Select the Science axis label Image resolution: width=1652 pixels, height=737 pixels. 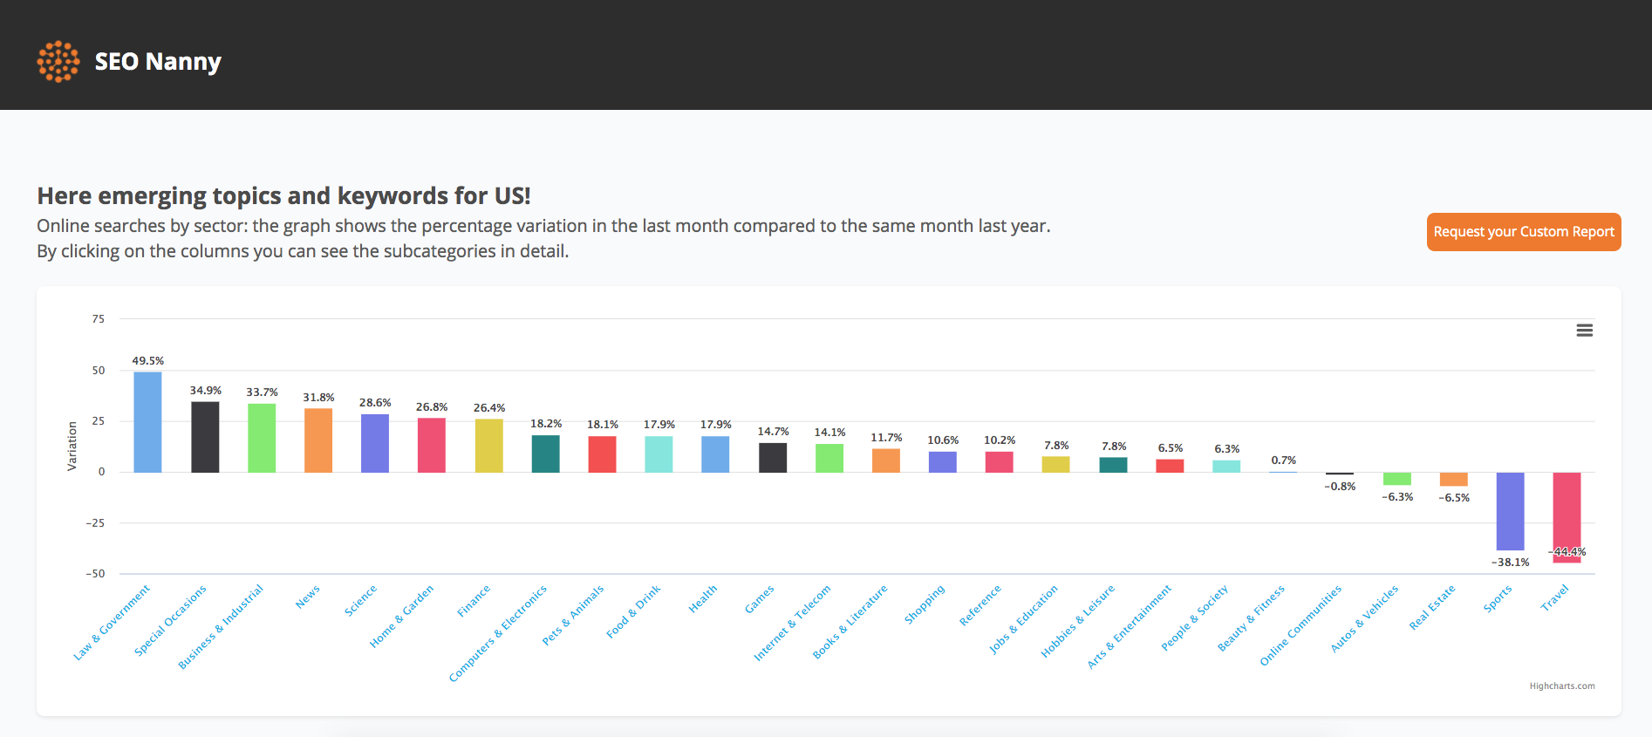[x=361, y=600]
